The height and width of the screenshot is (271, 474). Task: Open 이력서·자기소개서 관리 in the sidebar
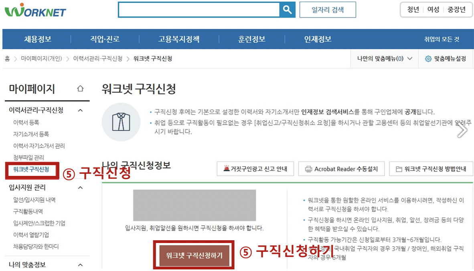[x=38, y=146]
